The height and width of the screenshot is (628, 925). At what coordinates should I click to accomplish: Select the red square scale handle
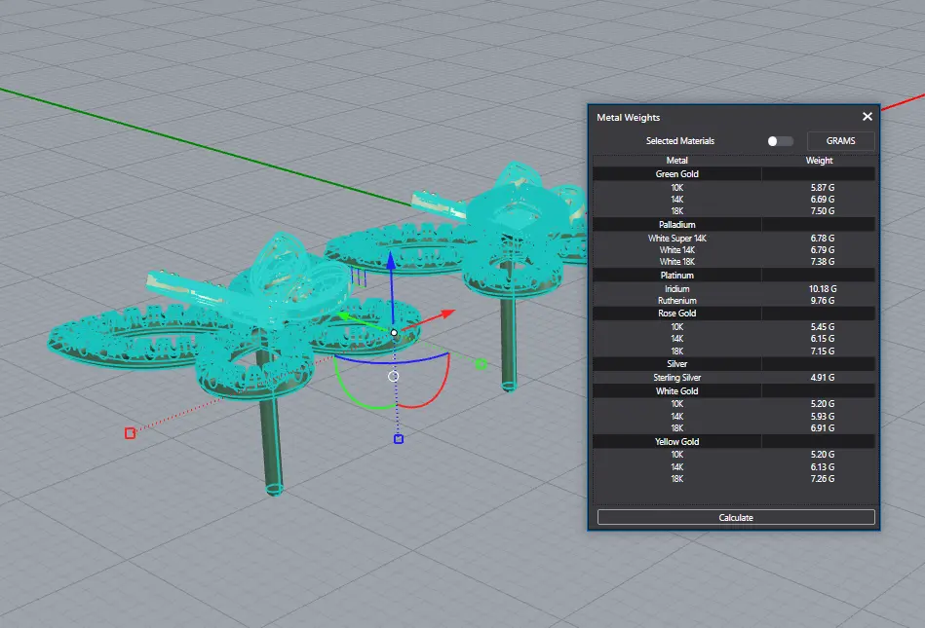[x=130, y=432]
